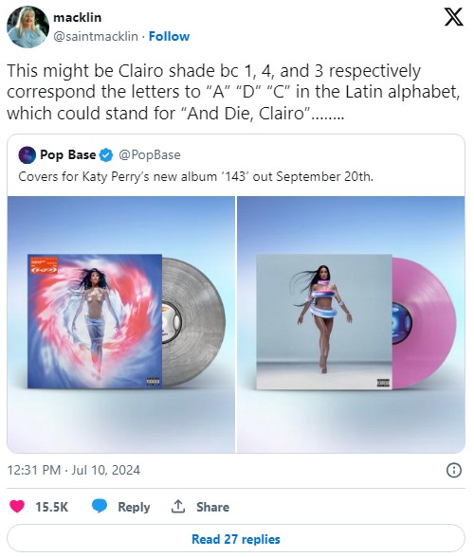Click the blue reply bubble icon
The width and height of the screenshot is (474, 557).
pos(100,506)
